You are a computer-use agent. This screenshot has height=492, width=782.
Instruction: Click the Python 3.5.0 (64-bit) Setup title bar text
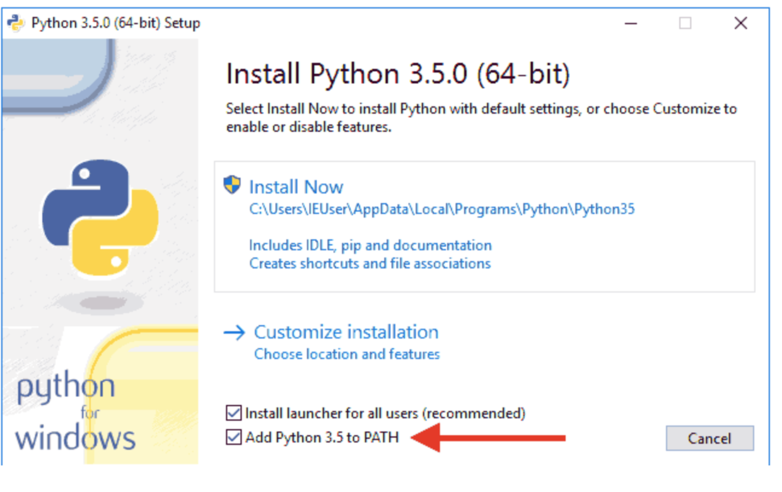click(115, 23)
